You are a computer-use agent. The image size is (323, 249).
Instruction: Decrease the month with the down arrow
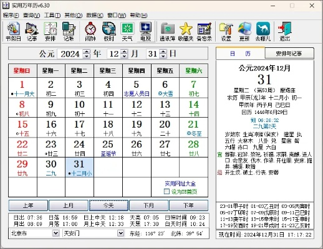124,56
